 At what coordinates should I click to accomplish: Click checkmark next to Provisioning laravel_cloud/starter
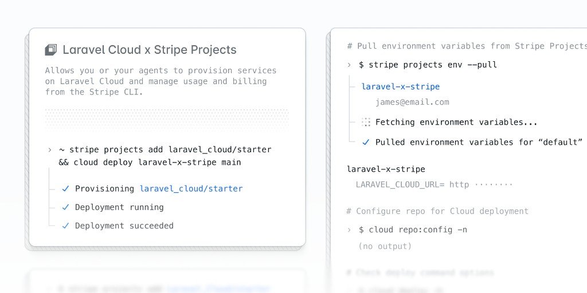[x=65, y=189]
